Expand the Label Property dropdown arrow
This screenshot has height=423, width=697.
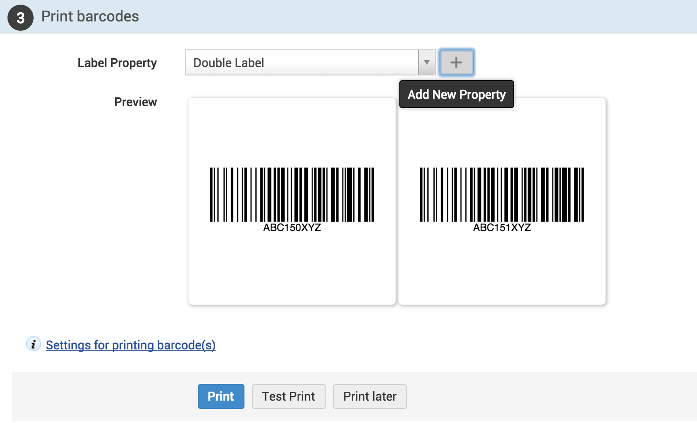[426, 62]
